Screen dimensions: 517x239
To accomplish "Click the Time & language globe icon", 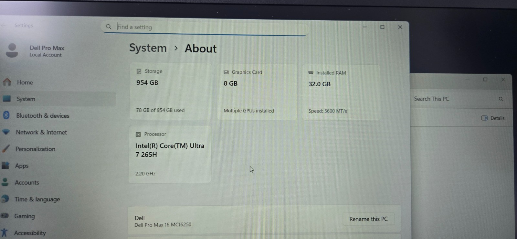I will (5, 199).
